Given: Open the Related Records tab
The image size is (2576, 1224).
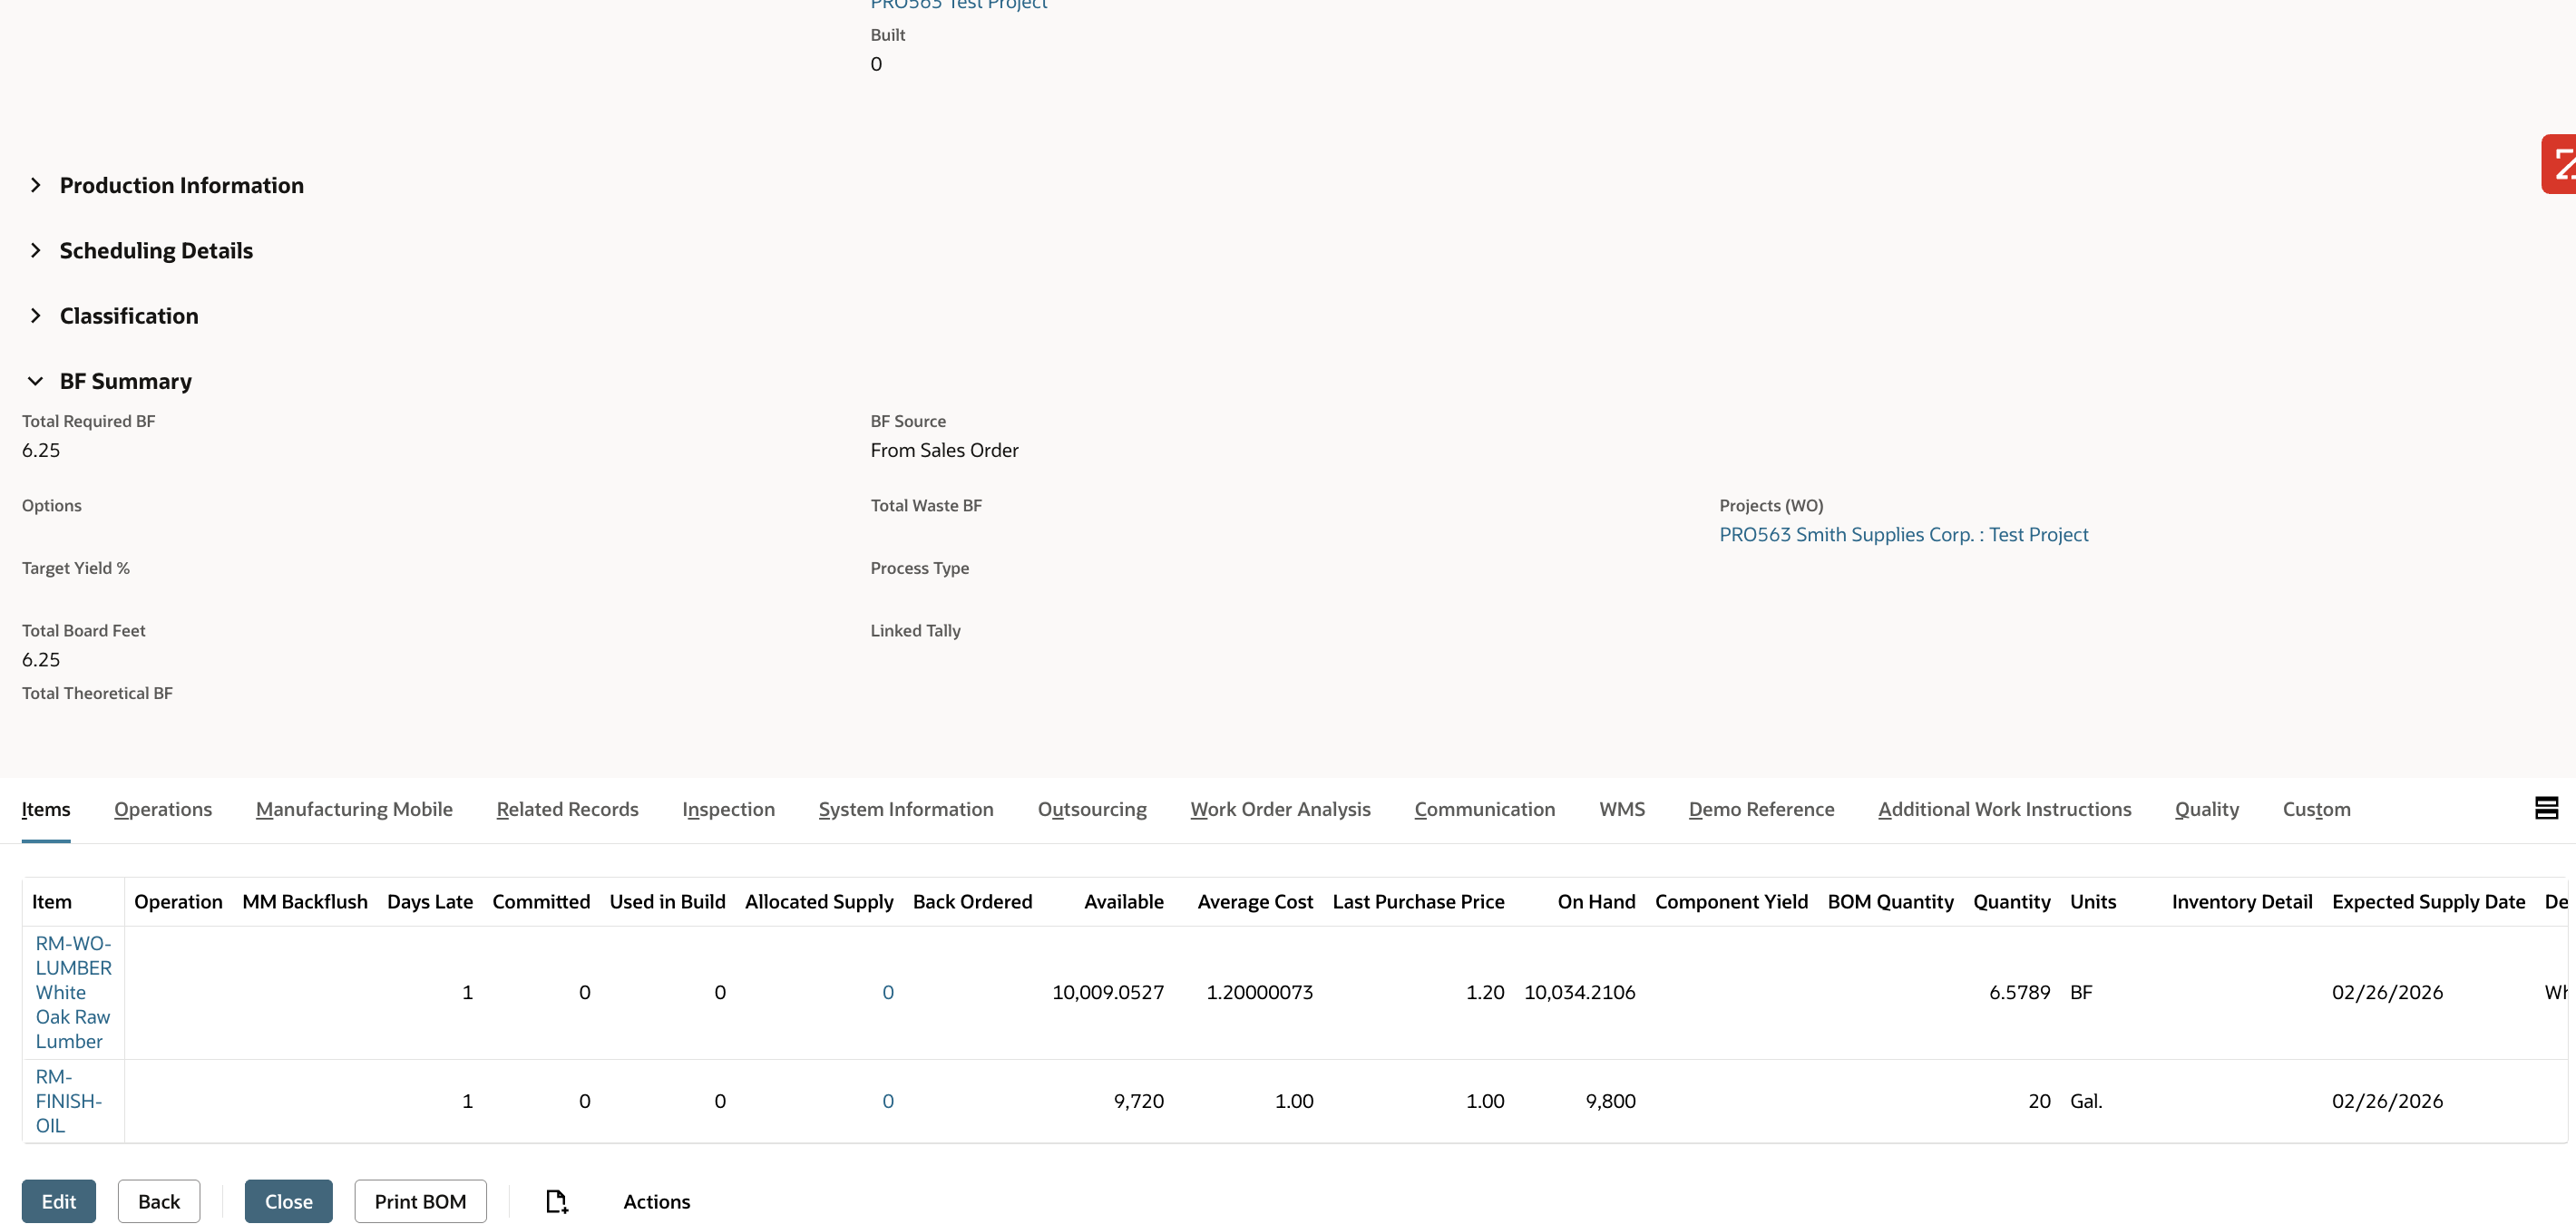Looking at the screenshot, I should pos(567,810).
